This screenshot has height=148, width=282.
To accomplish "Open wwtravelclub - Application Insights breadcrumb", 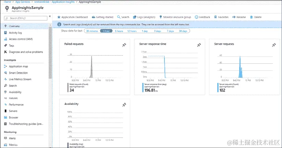I will 54,2.
